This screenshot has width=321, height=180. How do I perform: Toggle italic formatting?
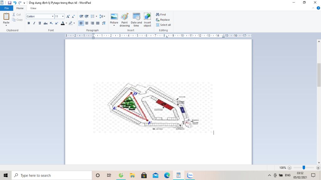pyautogui.click(x=34, y=23)
